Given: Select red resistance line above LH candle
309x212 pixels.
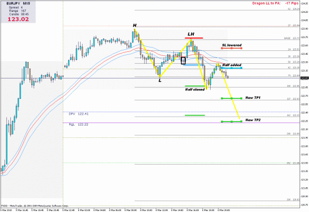Looking at the screenshot, I should (194, 38).
